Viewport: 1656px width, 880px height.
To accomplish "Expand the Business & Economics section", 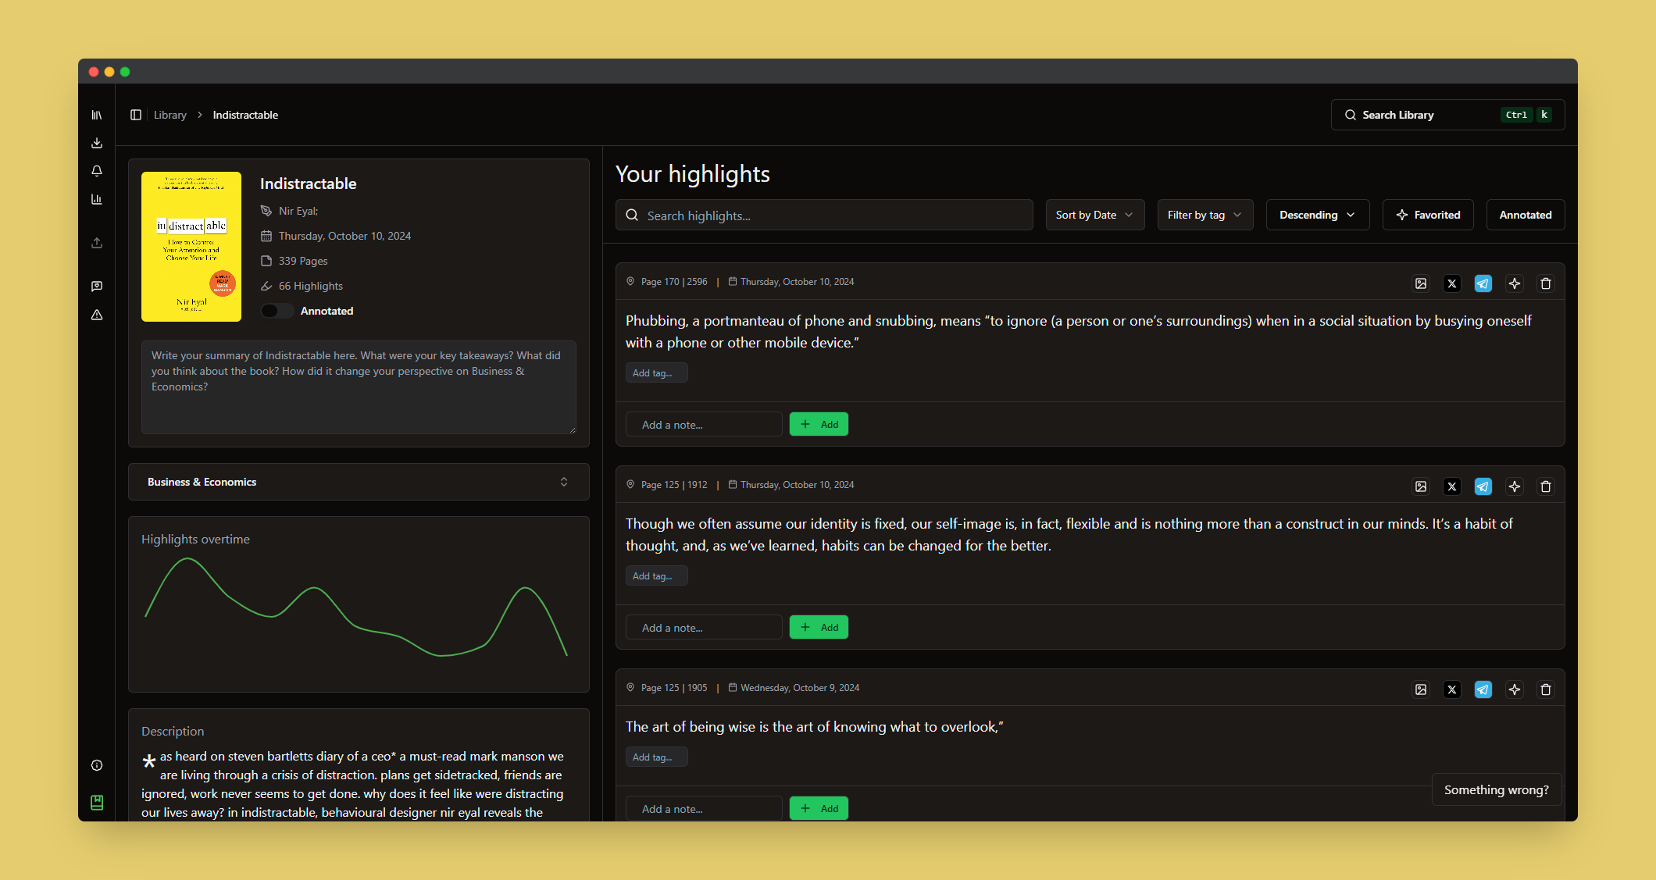I will point(564,482).
